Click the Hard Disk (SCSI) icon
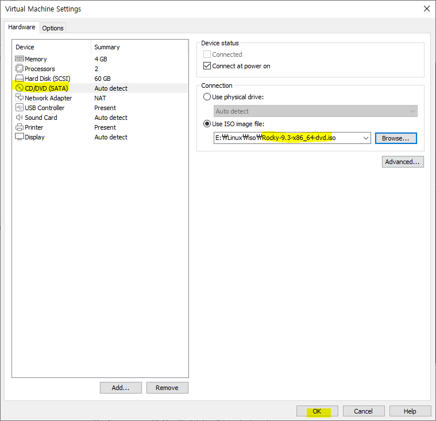Image resolution: width=436 pixels, height=421 pixels. (20, 79)
